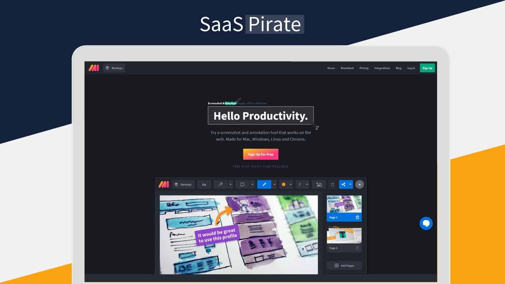Click the Log In link

tap(411, 68)
